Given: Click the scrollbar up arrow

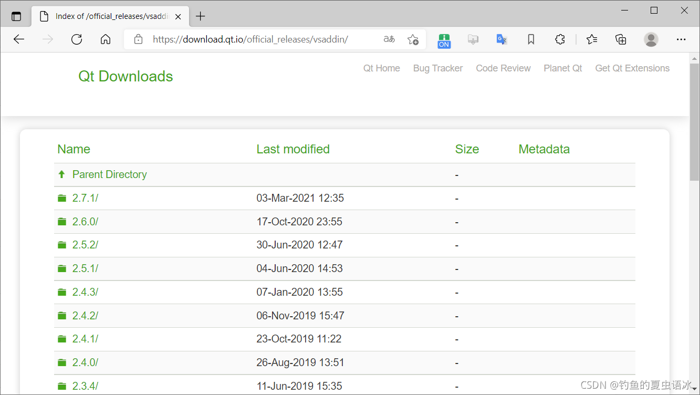Looking at the screenshot, I should click(695, 58).
